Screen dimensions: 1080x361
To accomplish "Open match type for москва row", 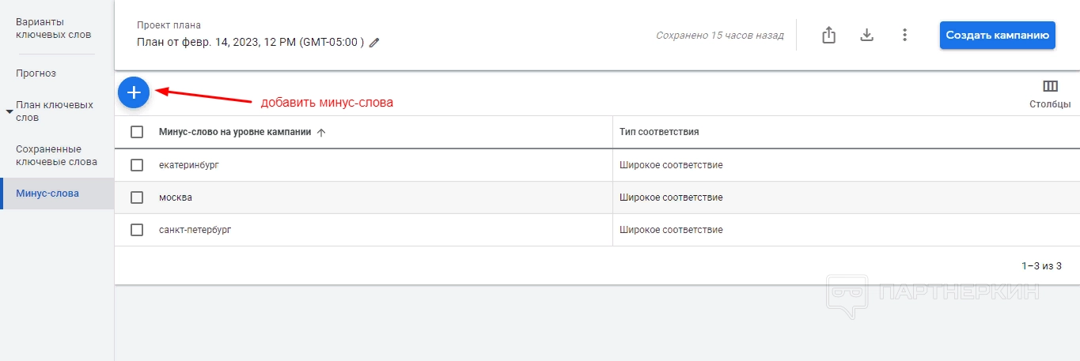I will point(671,197).
